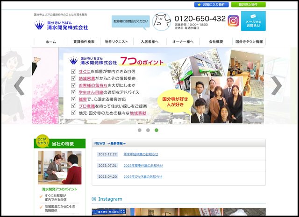Image resolution: width=299 pixels, height=217 pixels.
Task: Click the 清水開発株式会社 logo
Action: [61, 25]
